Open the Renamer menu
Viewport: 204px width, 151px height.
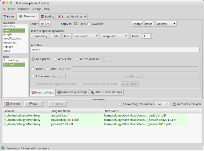tap(23, 9)
